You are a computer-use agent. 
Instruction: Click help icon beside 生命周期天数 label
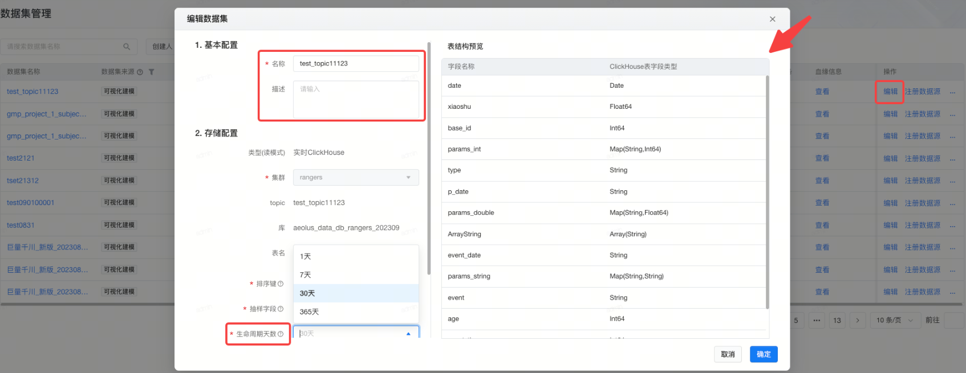281,334
